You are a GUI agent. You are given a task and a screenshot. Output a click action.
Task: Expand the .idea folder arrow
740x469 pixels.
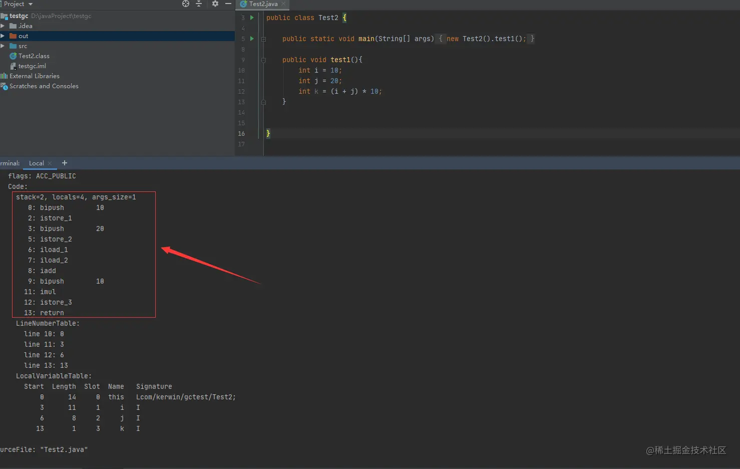[x=3, y=26]
